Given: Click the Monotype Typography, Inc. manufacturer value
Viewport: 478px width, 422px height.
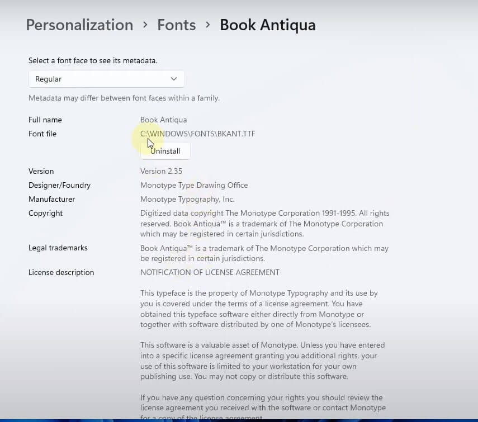Looking at the screenshot, I should 187,199.
